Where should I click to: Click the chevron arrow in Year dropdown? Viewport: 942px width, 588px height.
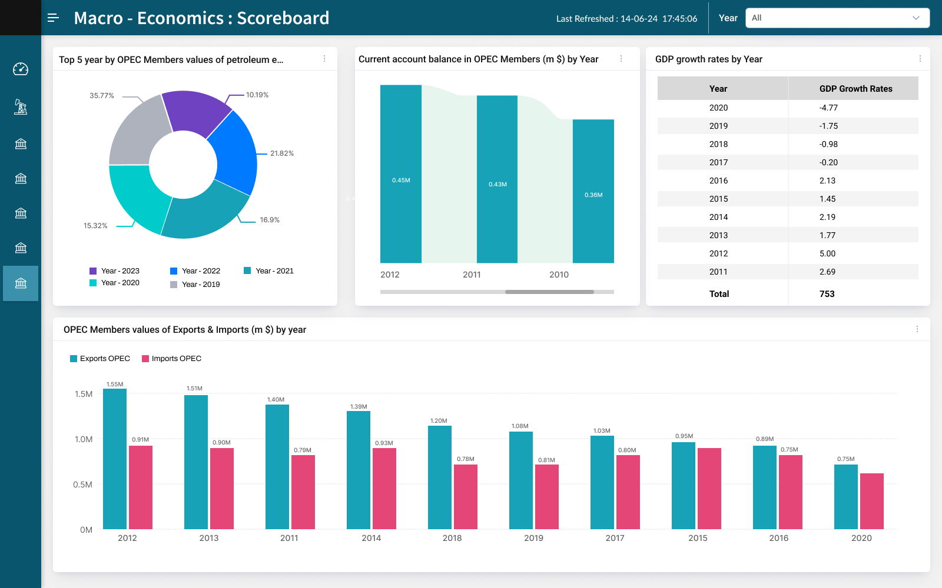916,18
